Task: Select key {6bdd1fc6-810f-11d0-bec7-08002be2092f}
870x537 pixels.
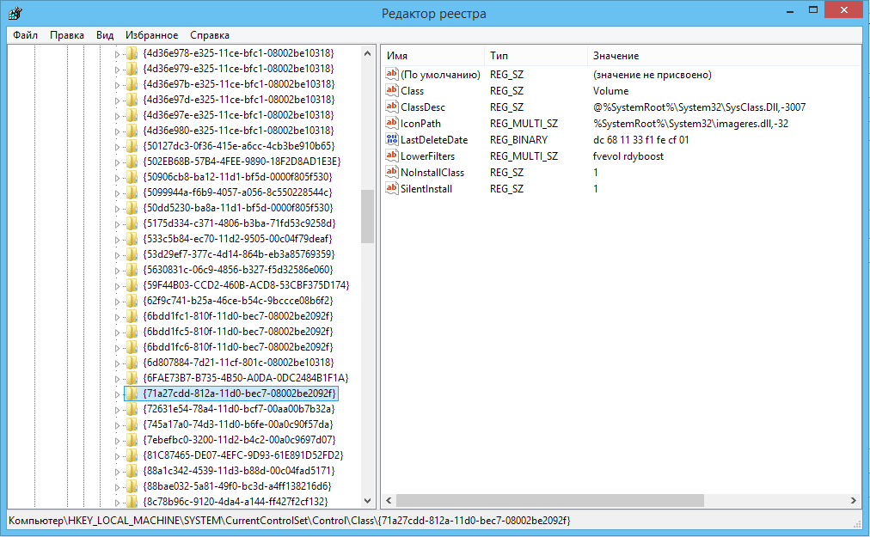Action: [x=238, y=347]
